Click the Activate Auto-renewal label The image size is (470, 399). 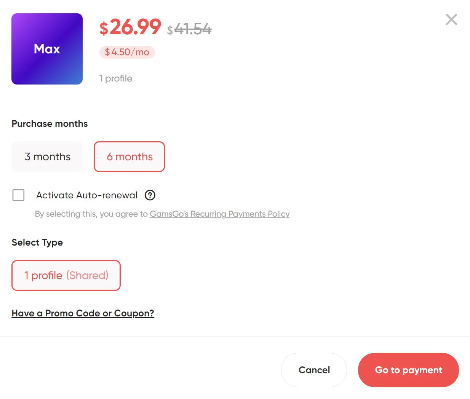(x=86, y=195)
